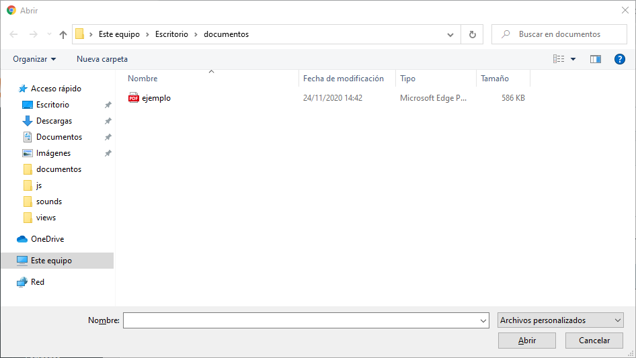Select Este equipo in the navigation pane

tap(51, 261)
